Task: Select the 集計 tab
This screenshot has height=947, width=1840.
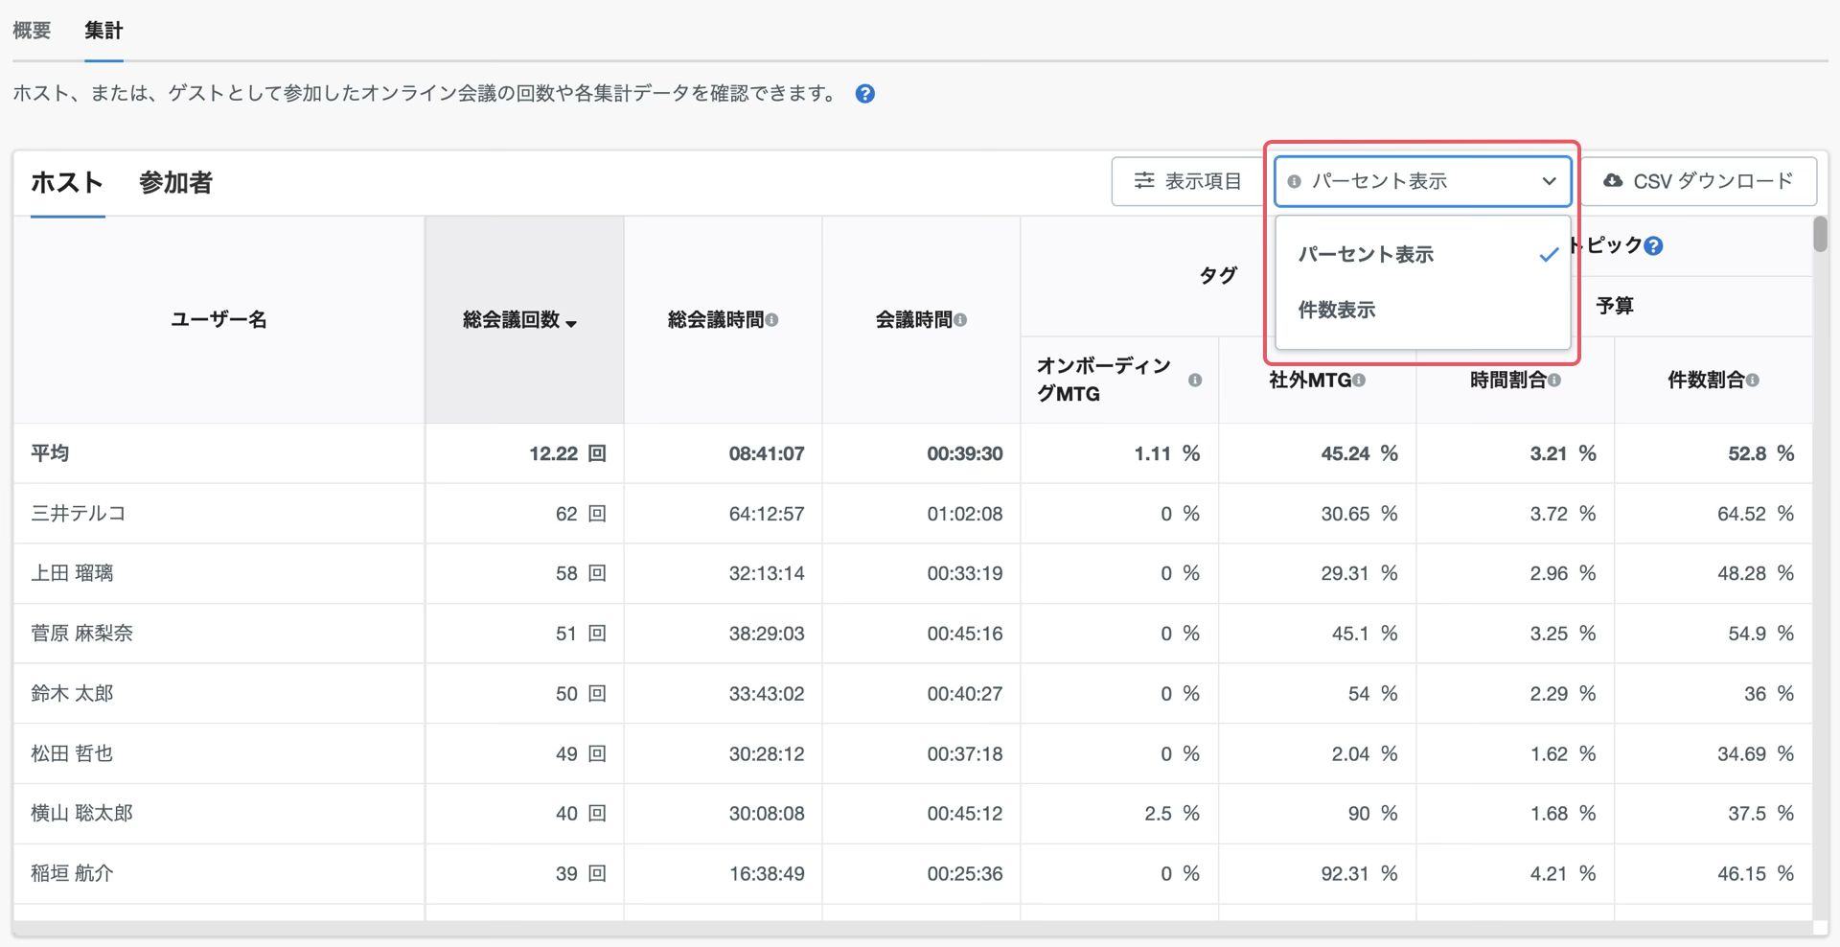Action: tap(103, 31)
